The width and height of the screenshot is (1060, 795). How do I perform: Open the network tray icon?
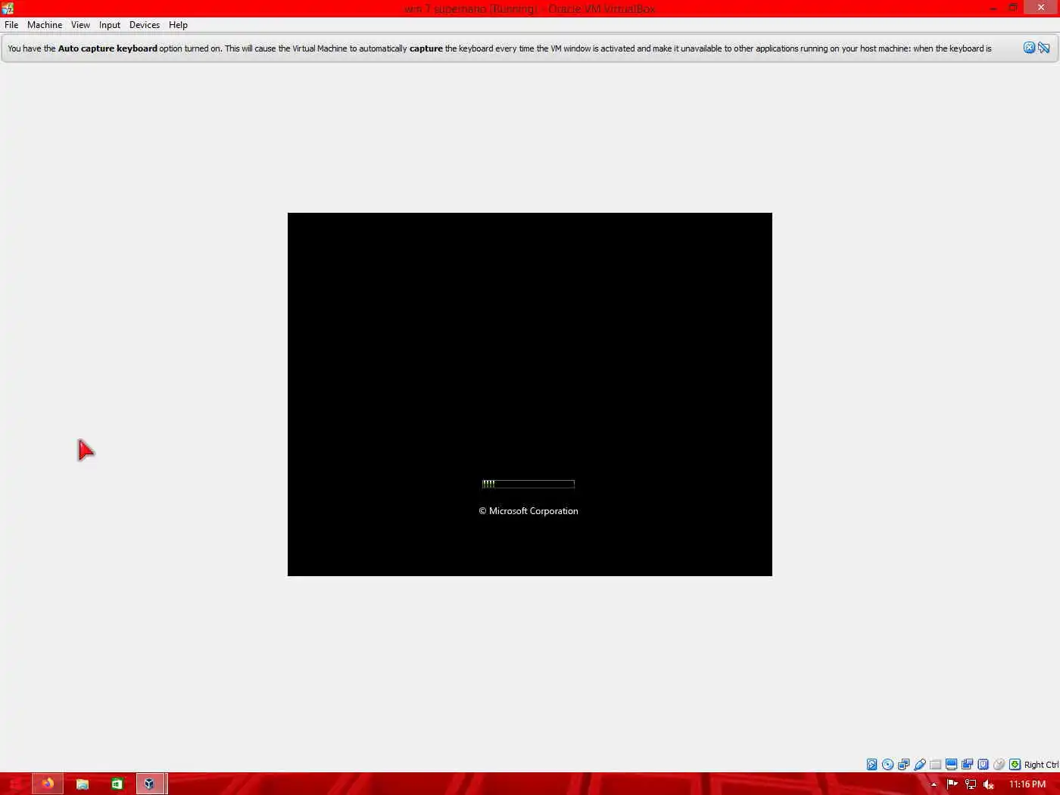click(x=971, y=784)
